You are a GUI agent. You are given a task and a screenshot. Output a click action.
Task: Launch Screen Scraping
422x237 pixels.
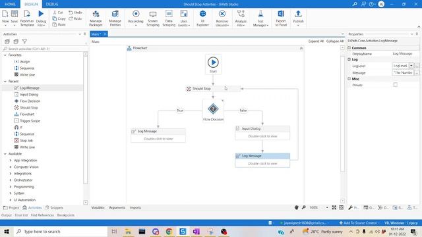153,18
